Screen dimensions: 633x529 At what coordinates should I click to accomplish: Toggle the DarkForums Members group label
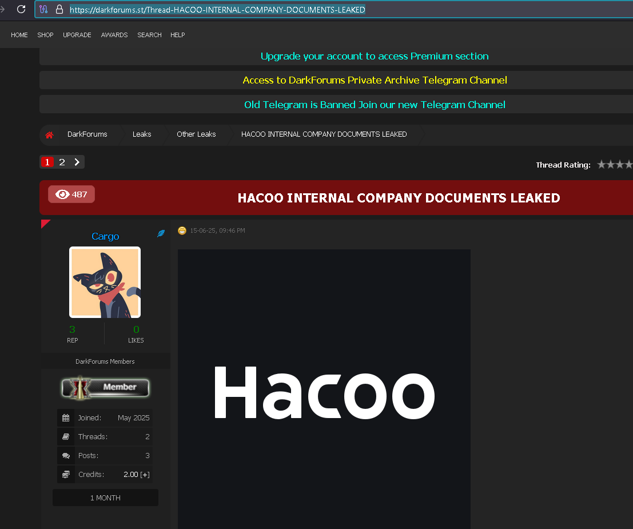click(105, 361)
